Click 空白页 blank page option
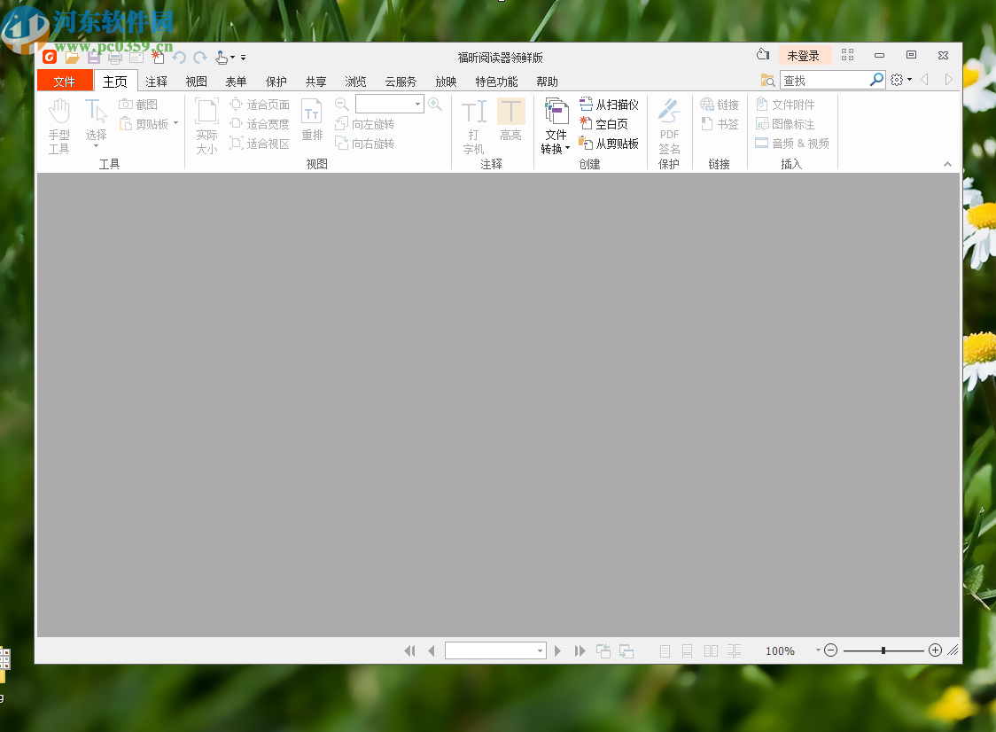 coord(604,124)
